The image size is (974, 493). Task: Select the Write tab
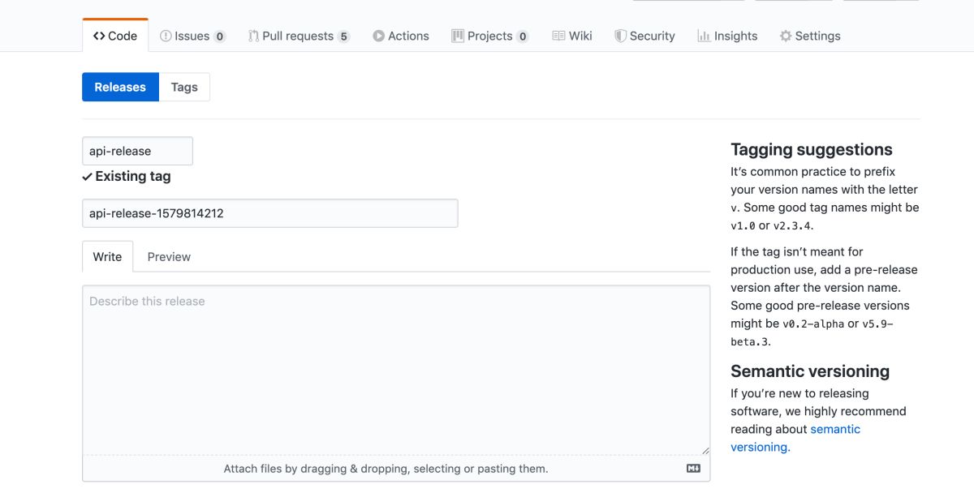107,256
